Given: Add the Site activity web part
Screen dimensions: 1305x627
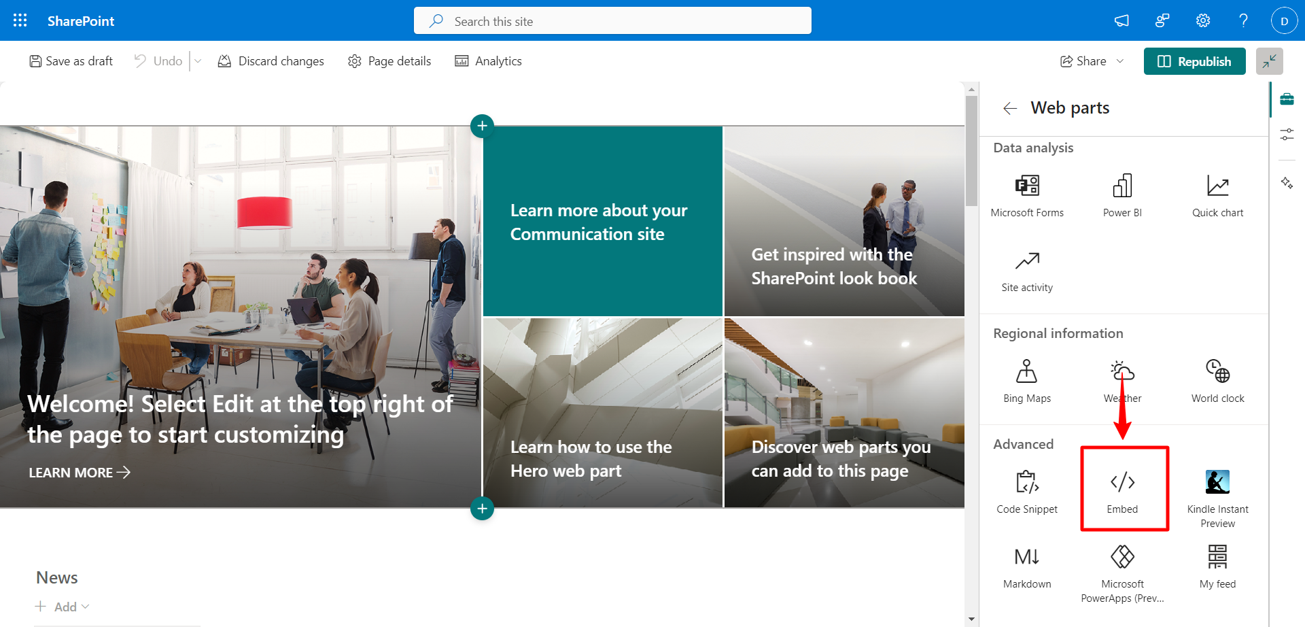Looking at the screenshot, I should click(1027, 271).
